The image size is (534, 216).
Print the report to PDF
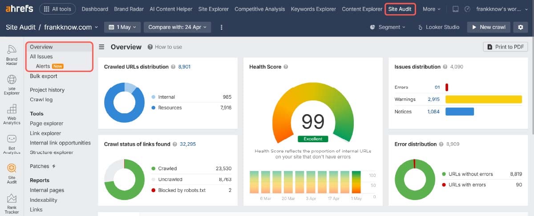point(506,47)
